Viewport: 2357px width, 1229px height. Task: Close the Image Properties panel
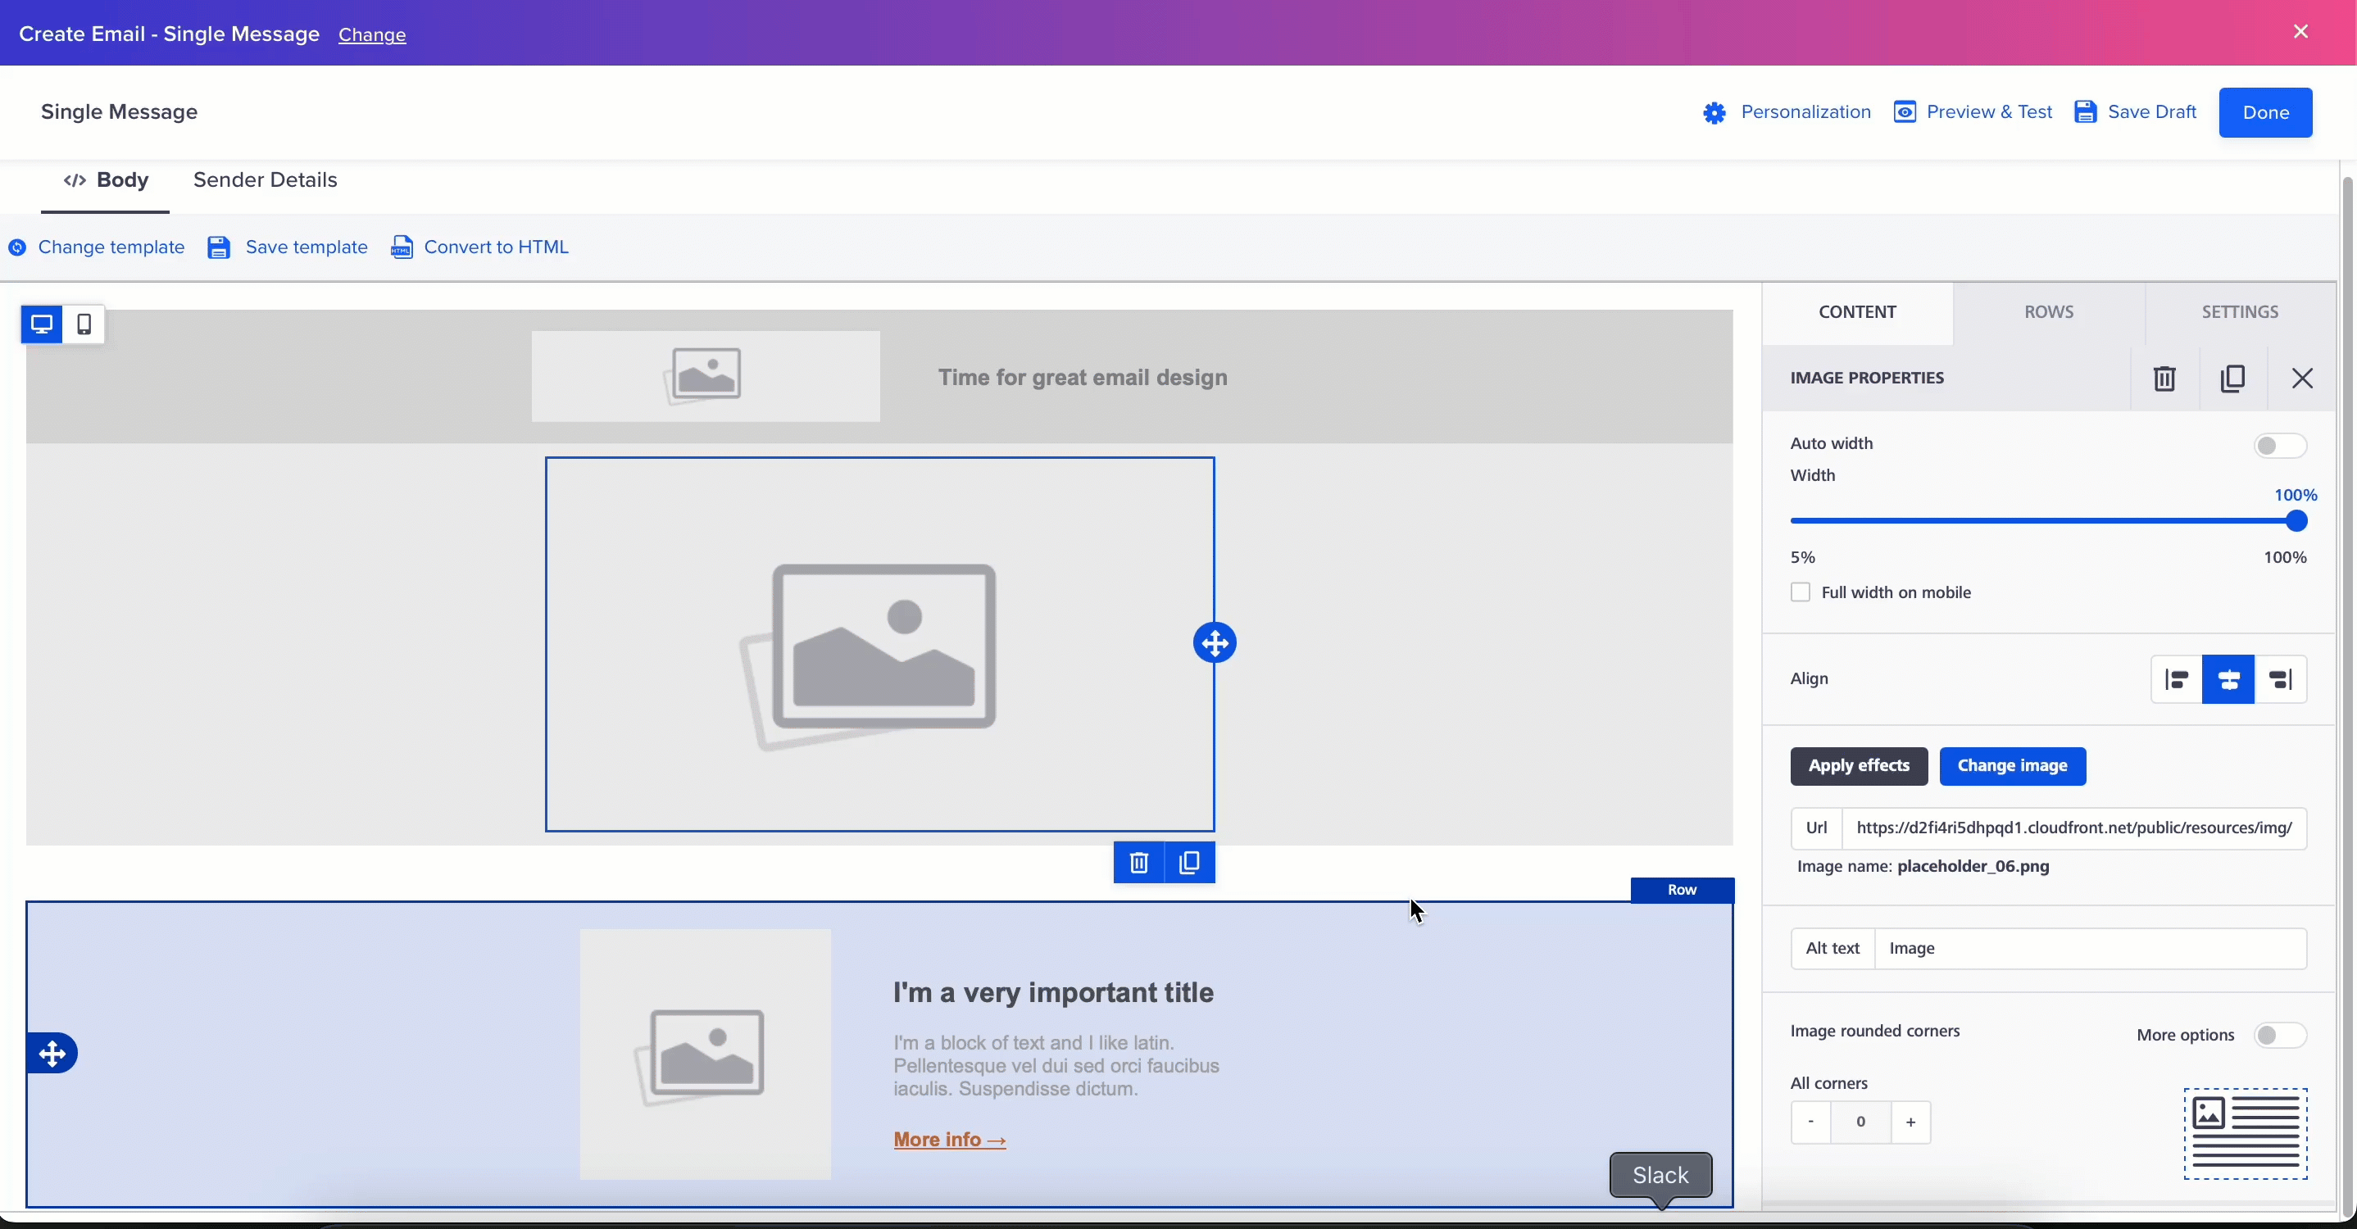[x=2302, y=379]
